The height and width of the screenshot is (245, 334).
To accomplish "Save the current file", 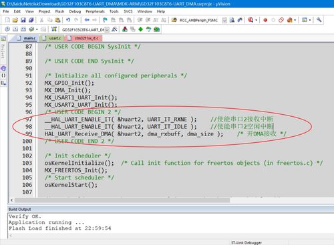I will (23, 20).
